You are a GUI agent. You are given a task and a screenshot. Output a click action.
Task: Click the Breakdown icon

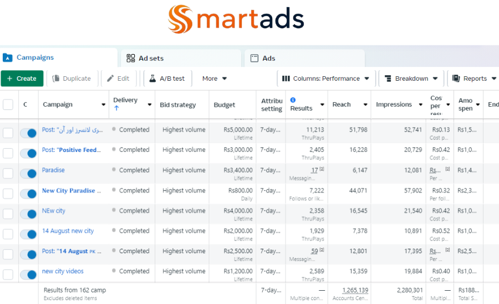(x=388, y=78)
